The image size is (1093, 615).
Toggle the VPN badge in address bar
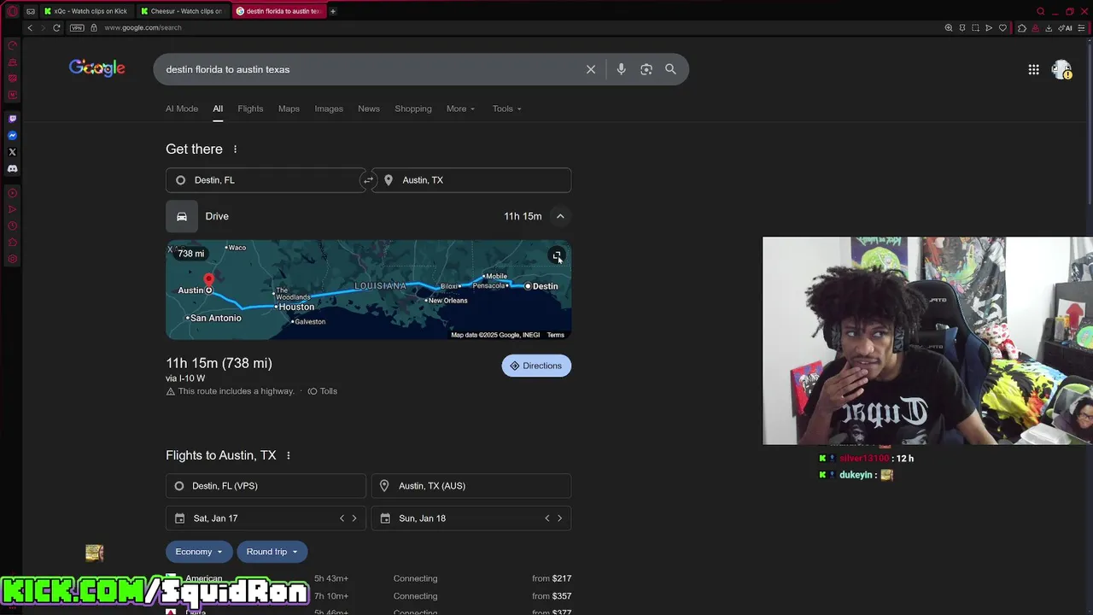[78, 27]
